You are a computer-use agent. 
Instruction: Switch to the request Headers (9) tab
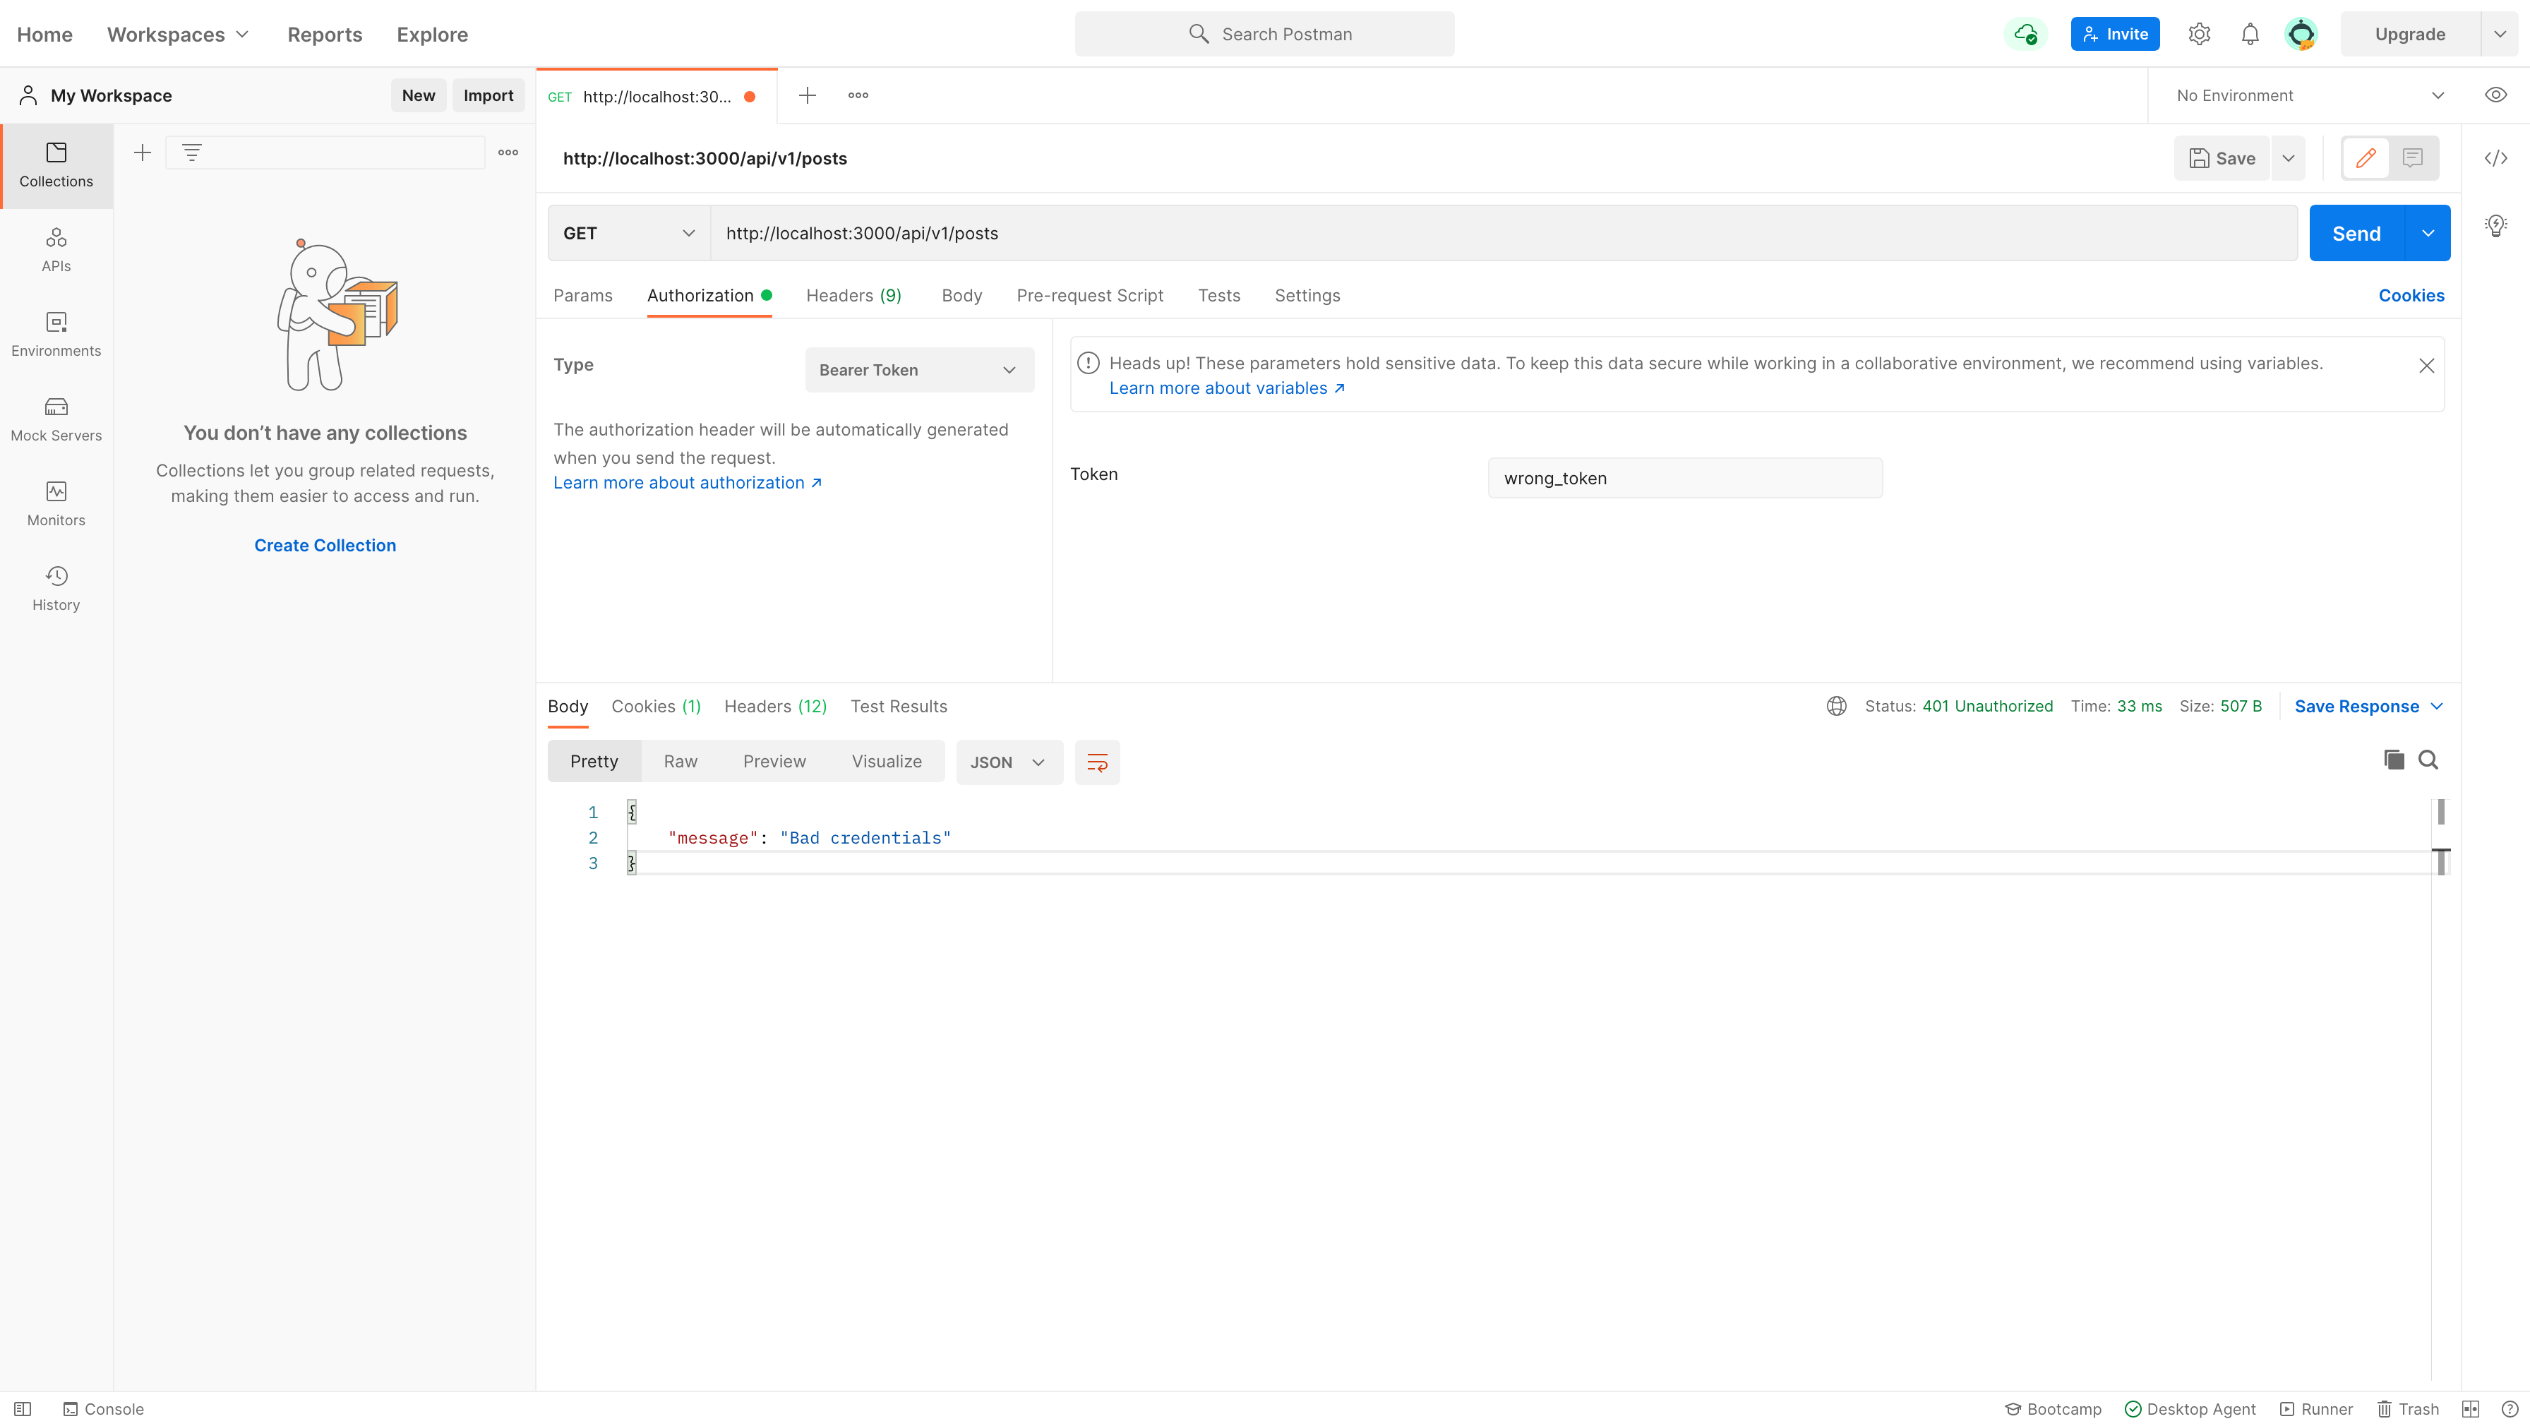click(x=853, y=296)
